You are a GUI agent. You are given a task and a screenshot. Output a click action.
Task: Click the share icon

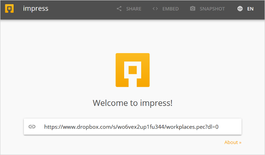pos(119,9)
